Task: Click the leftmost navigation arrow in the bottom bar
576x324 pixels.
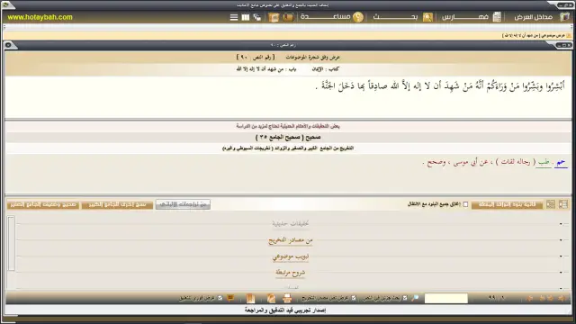Action: [x=530, y=298]
